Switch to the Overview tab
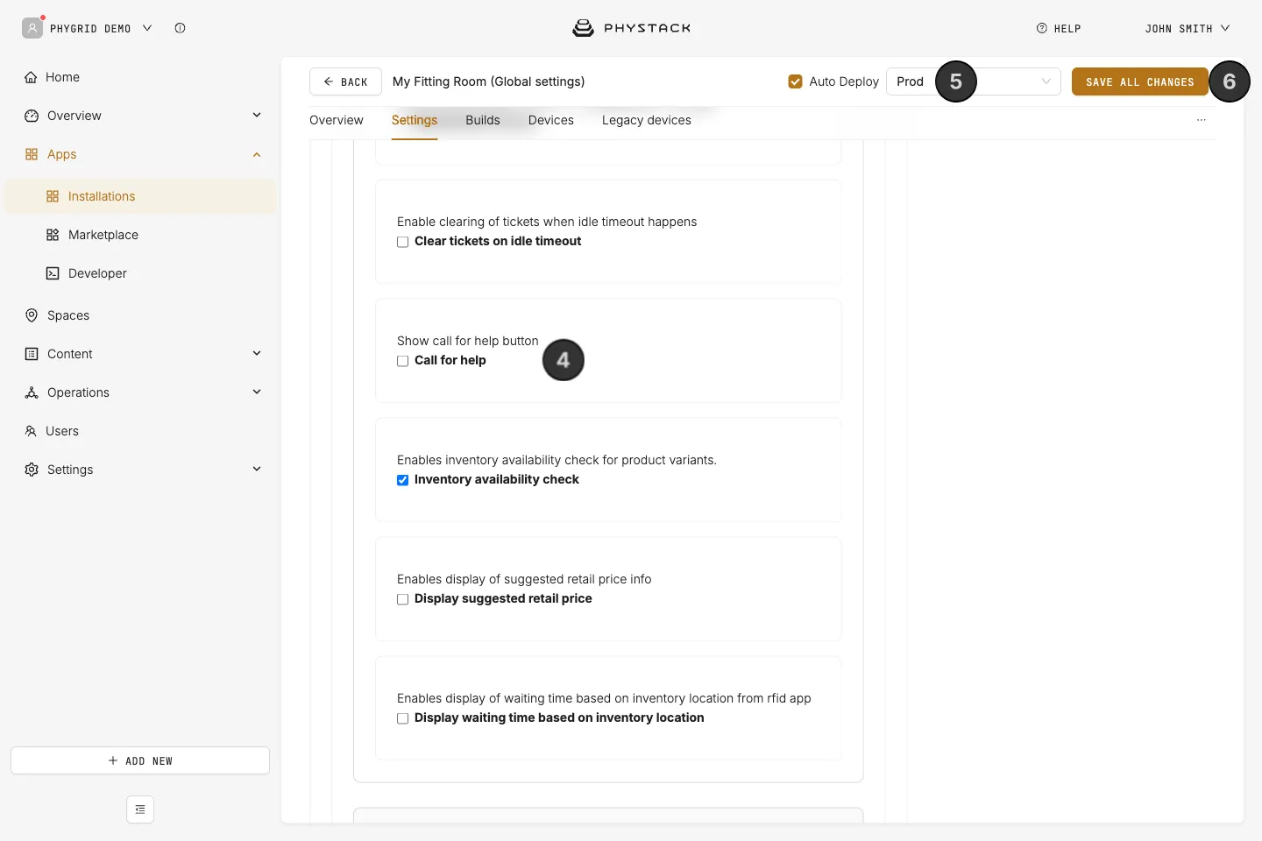1262x841 pixels. pos(337,120)
